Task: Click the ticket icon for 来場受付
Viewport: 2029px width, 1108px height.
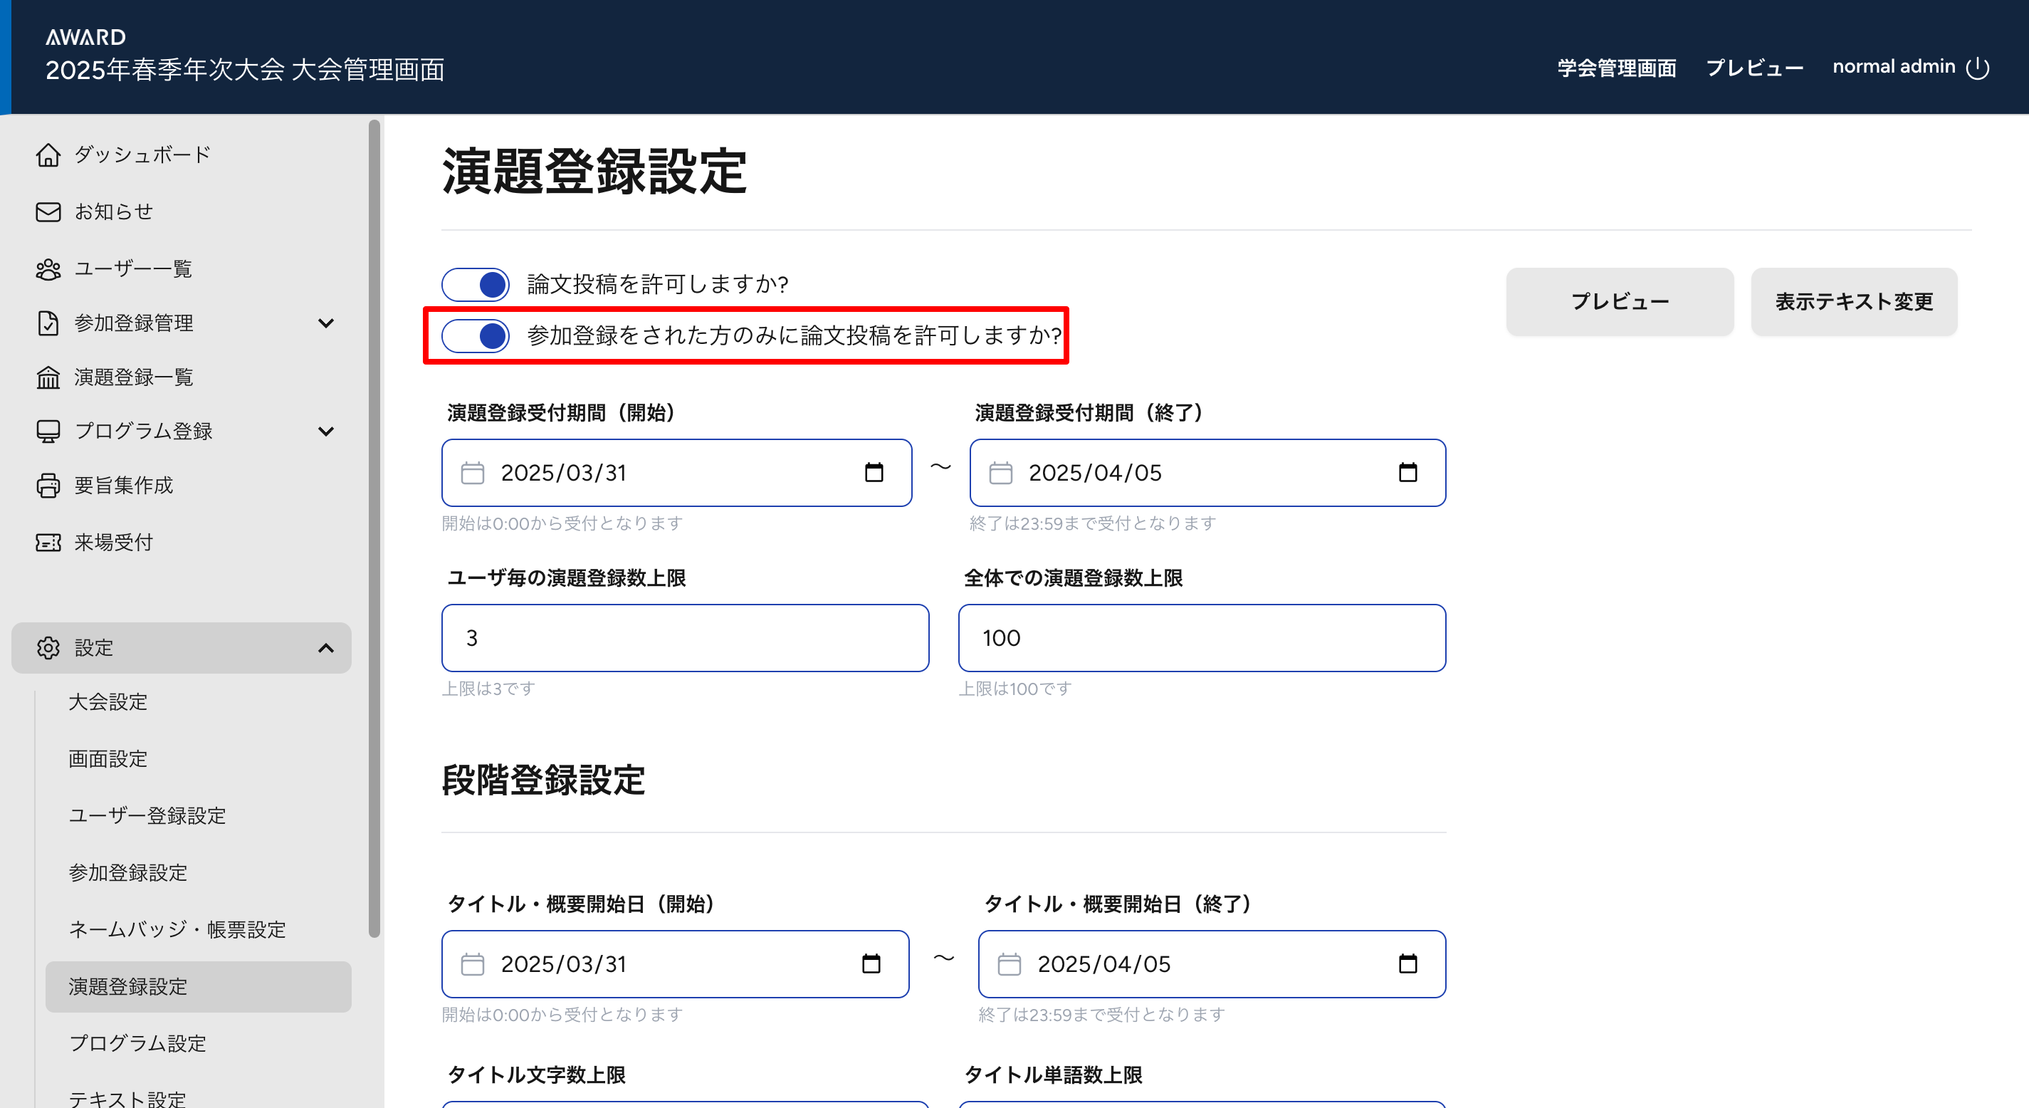Action: click(x=48, y=542)
